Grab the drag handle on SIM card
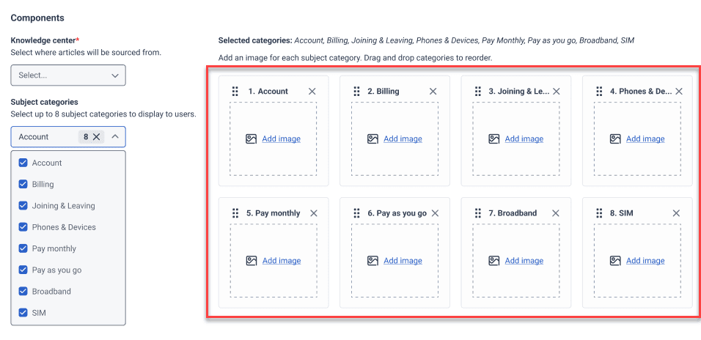 pyautogui.click(x=599, y=213)
